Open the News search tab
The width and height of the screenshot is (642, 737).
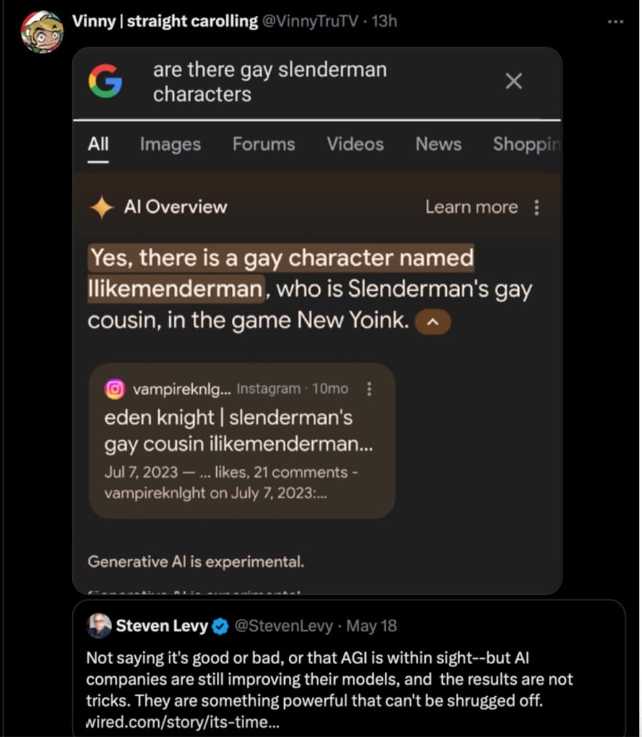click(x=438, y=144)
